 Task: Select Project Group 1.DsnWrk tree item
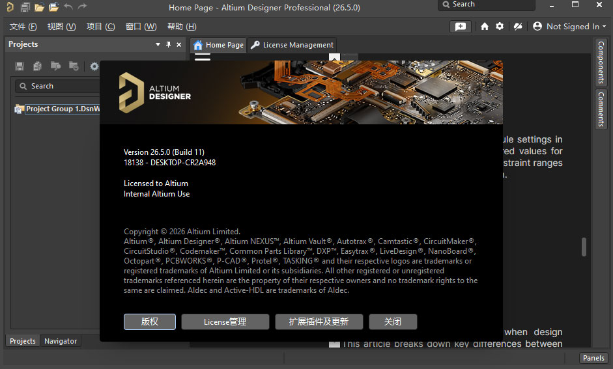tap(63, 109)
